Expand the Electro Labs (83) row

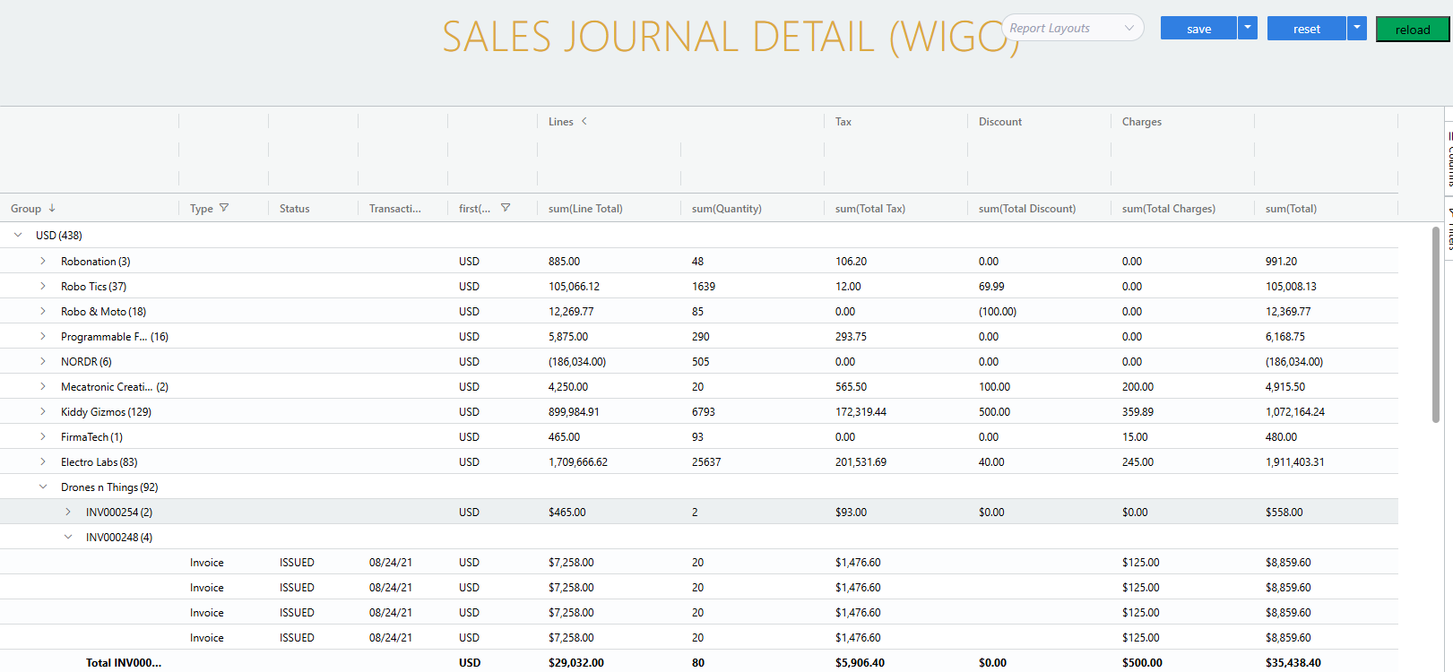click(x=43, y=461)
